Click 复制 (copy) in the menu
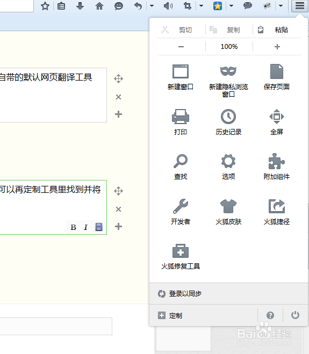The width and height of the screenshot is (309, 354). pyautogui.click(x=229, y=30)
